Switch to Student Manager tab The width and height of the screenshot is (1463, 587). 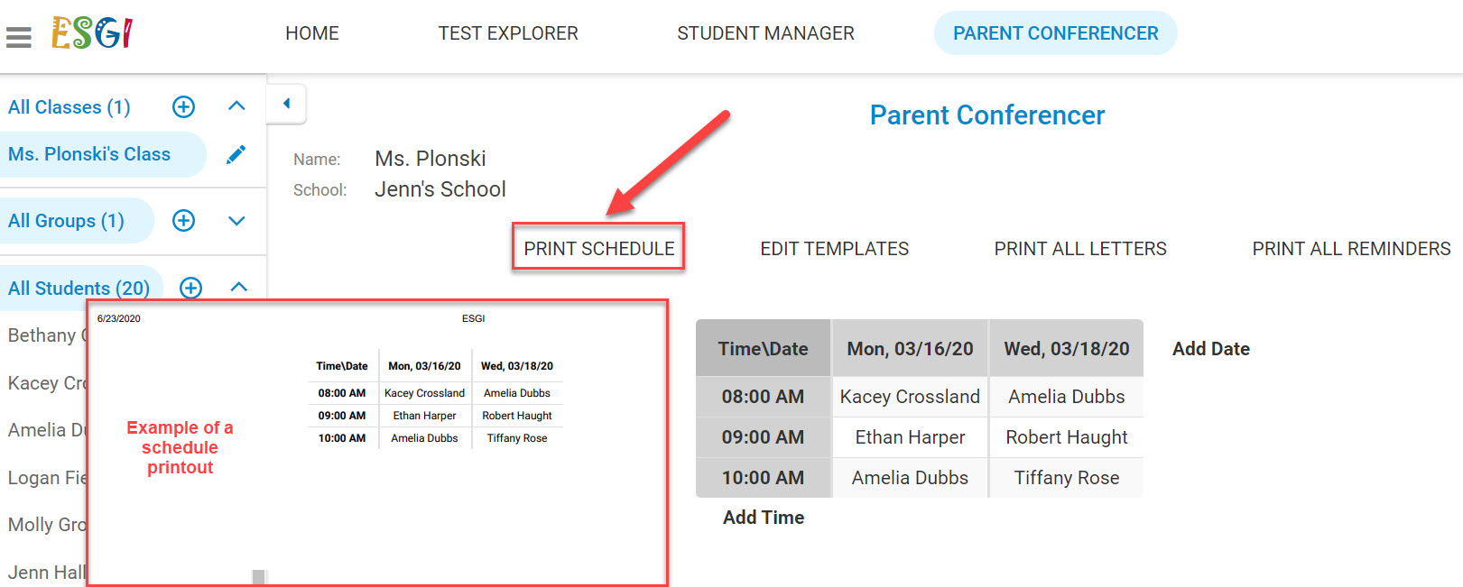(x=765, y=33)
